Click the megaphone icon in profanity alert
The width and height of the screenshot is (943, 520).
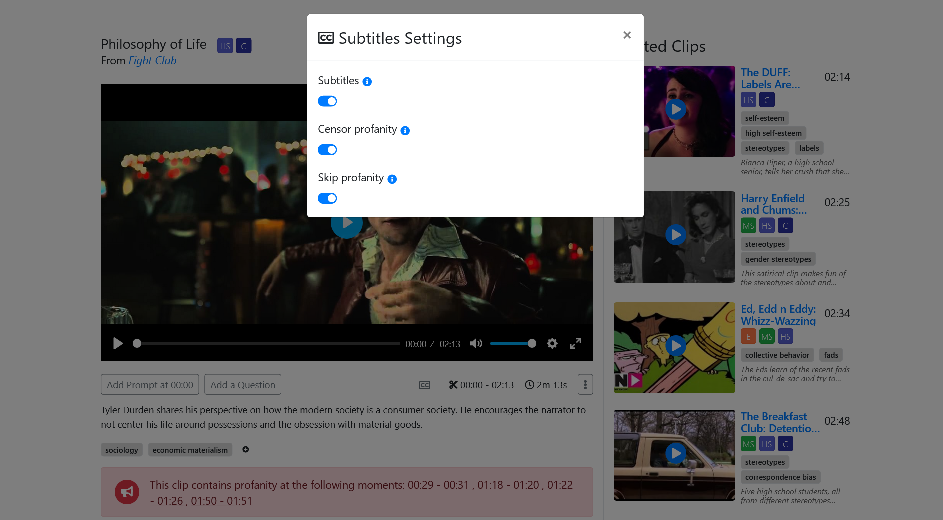127,492
